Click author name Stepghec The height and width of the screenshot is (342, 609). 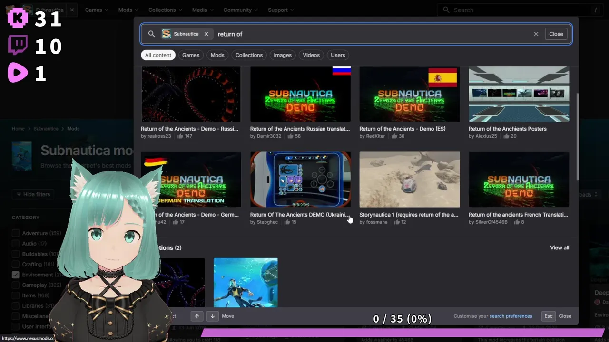click(267, 222)
